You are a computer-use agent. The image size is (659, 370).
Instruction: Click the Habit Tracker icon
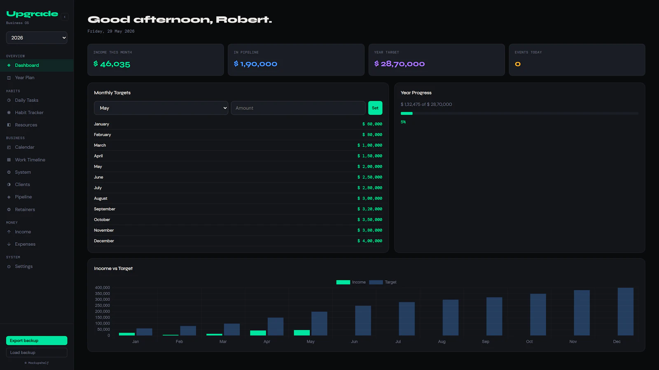pyautogui.click(x=9, y=113)
